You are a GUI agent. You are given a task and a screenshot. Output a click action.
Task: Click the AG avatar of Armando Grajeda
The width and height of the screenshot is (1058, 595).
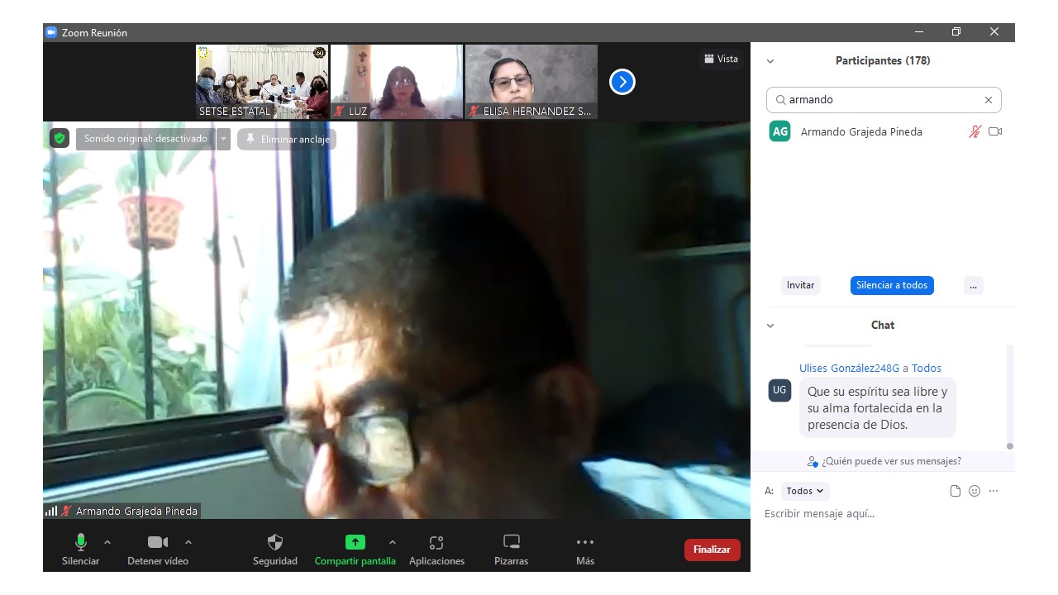(x=779, y=131)
